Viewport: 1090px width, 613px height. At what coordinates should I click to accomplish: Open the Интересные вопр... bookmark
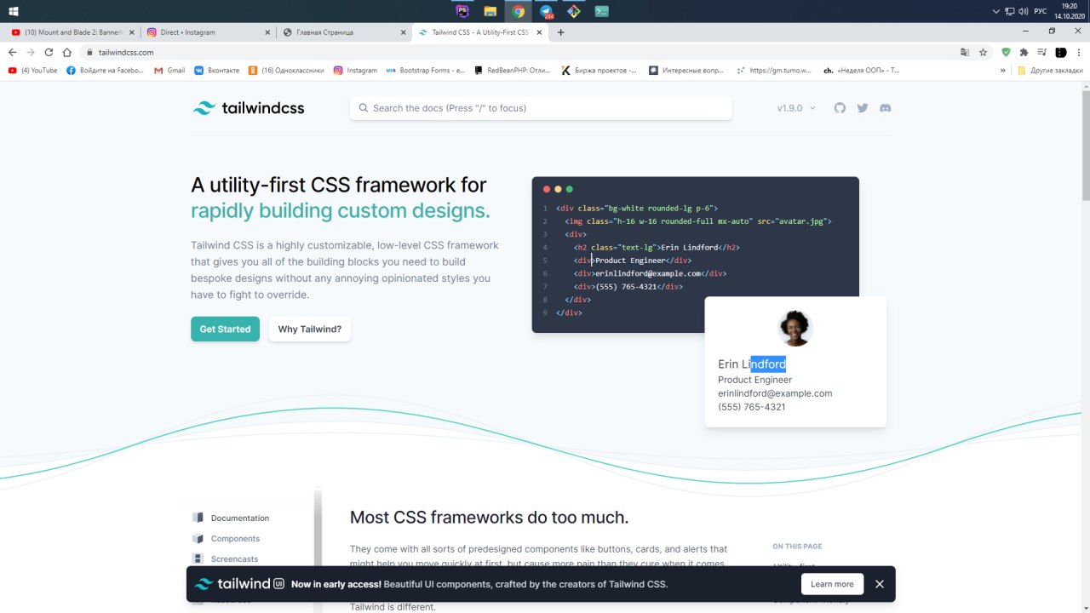(687, 71)
